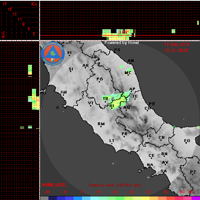The width and height of the screenshot is (200, 200).
Task: Click the RI city label on map
Action: tap(112, 106)
